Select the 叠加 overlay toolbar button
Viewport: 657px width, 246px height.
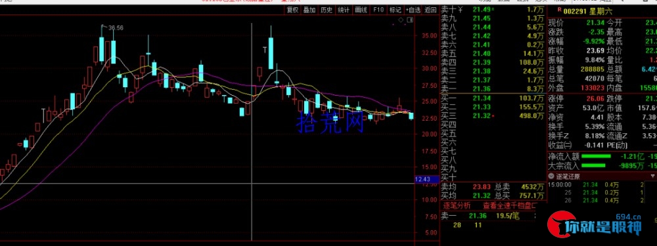309,10
